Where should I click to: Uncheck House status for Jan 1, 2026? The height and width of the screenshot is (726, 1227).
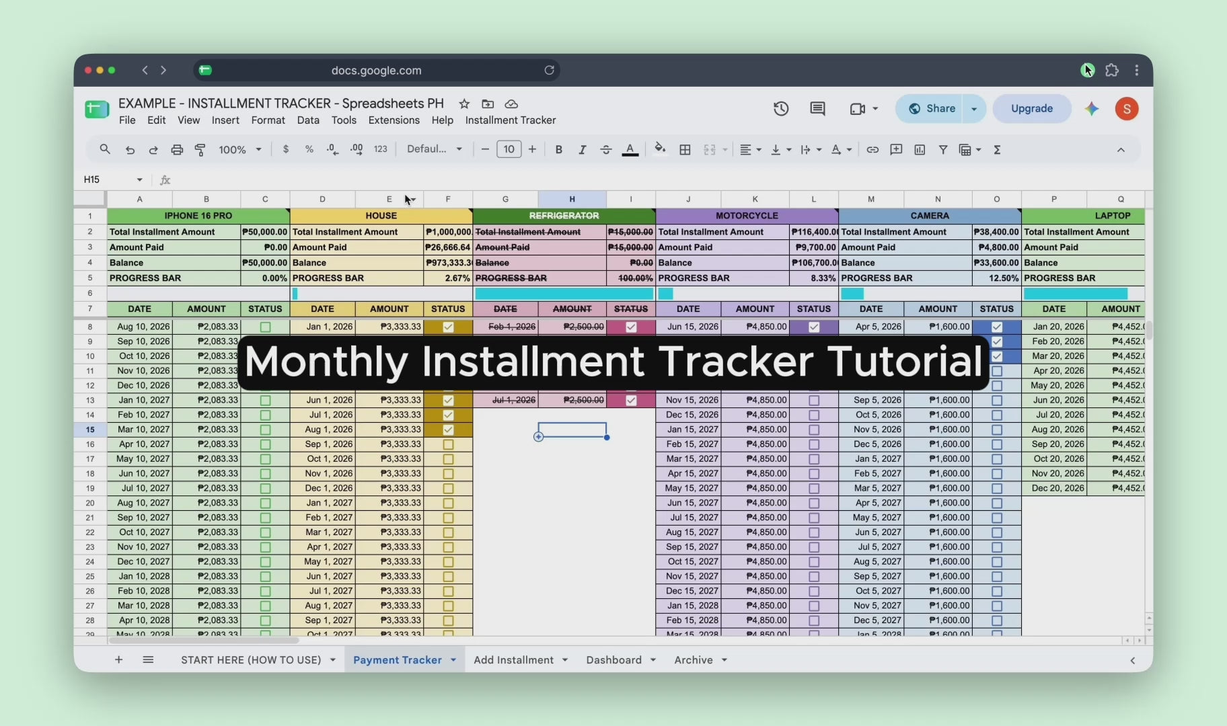(448, 327)
